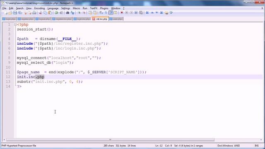265x149 pixels.
Task: Click the Print icon in toolbar
Action: (x=34, y=13)
